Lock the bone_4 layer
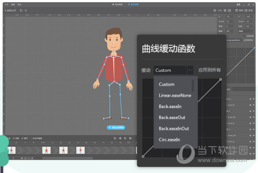The width and height of the screenshot is (258, 173). pyautogui.click(x=250, y=105)
